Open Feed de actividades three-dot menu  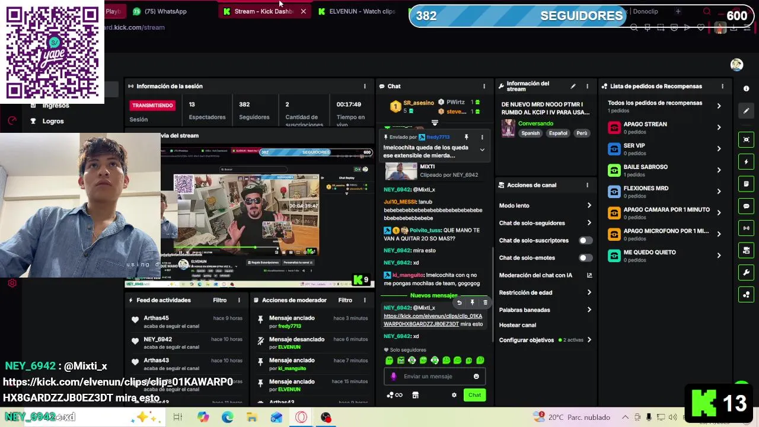(x=239, y=300)
